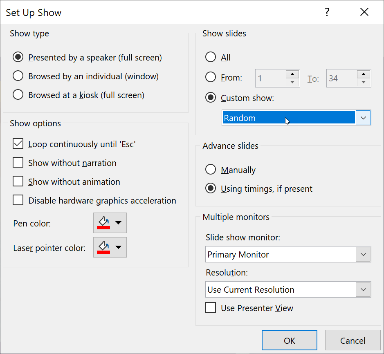Open the 'Resolution' dropdown
Screen dimensions: 384x354
pyautogui.click(x=363, y=289)
